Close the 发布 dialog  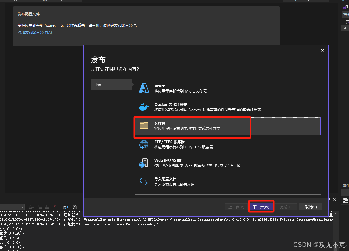pyautogui.click(x=322, y=51)
